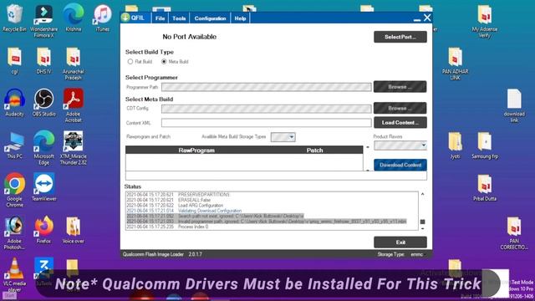Open the Krishna Edge shortcut
This screenshot has width=535, height=301.
tap(74, 18)
